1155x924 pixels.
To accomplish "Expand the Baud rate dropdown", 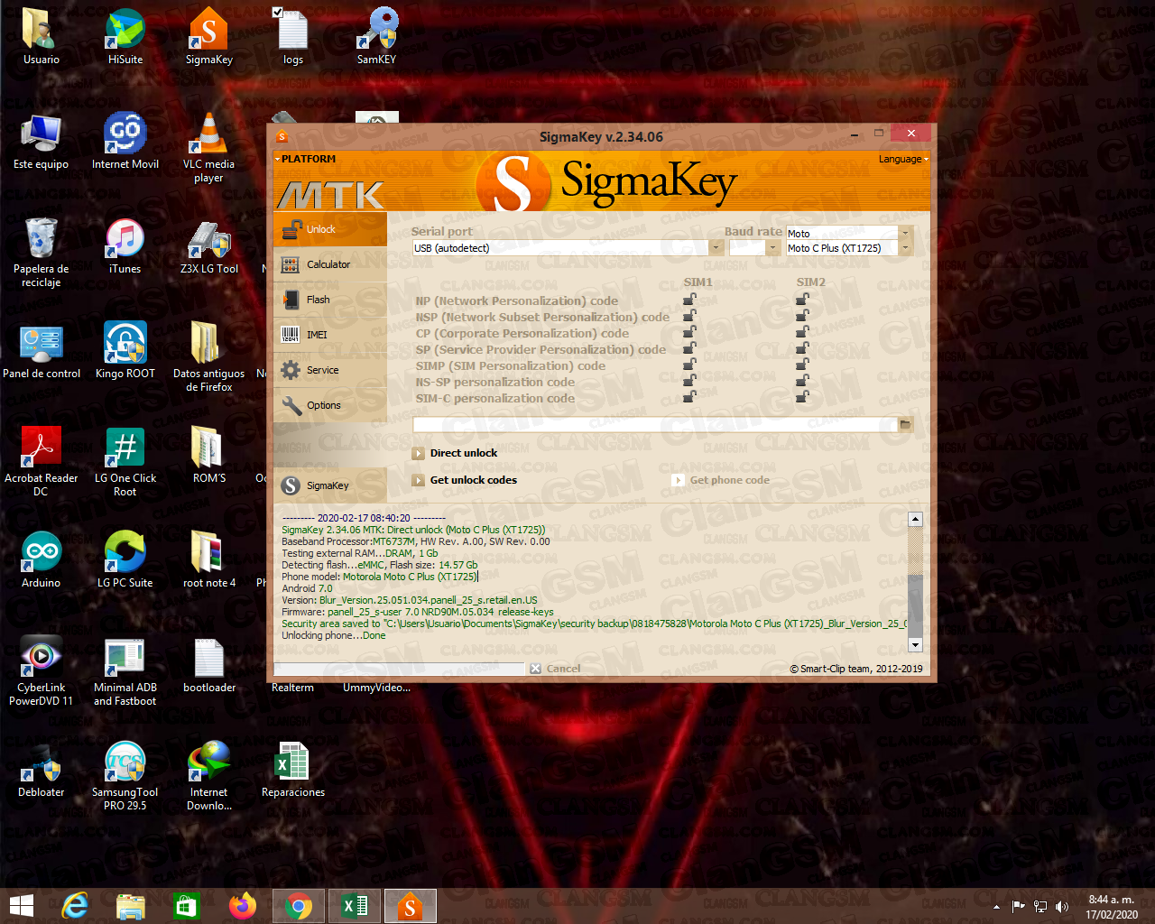I will coord(772,248).
